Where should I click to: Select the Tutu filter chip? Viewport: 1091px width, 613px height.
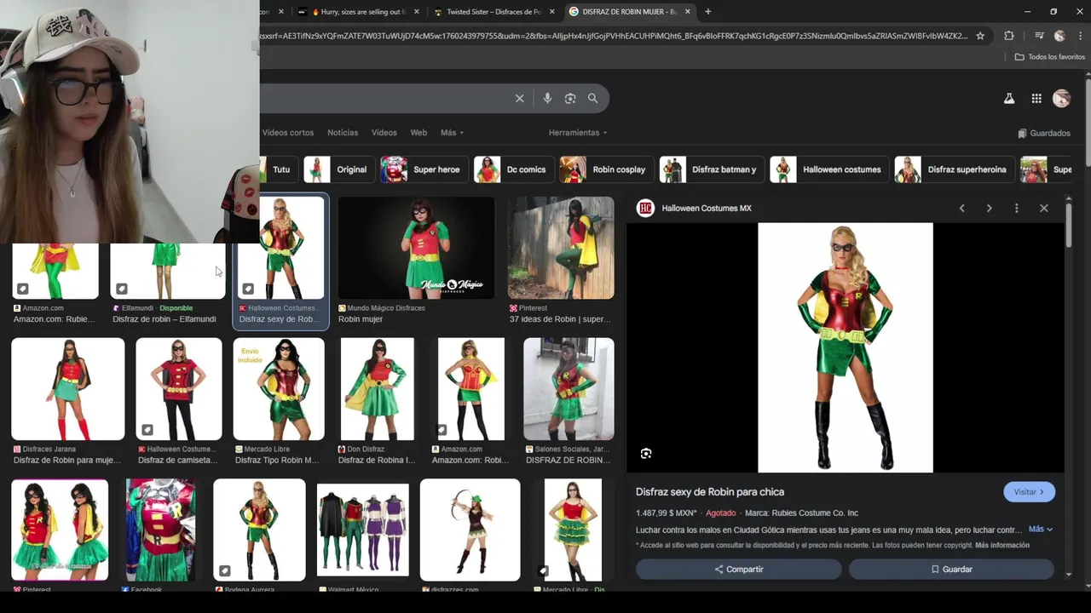click(279, 169)
